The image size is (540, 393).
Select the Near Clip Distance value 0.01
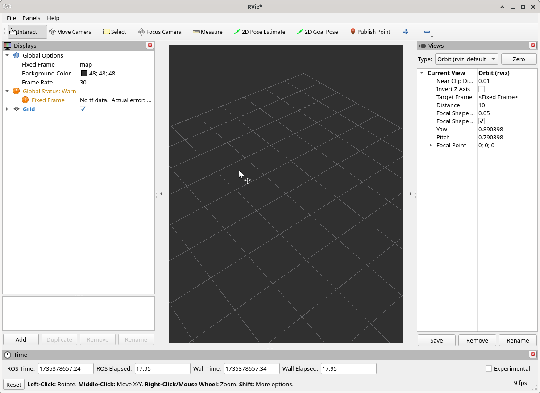point(484,81)
